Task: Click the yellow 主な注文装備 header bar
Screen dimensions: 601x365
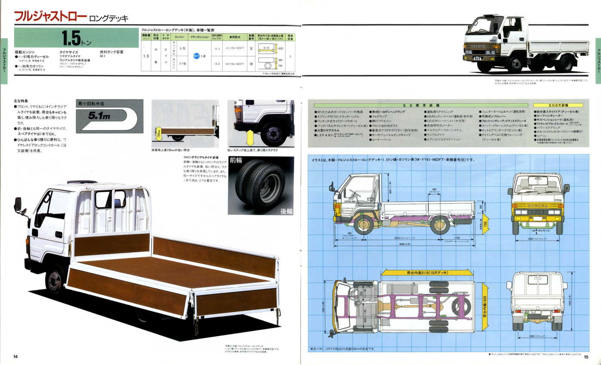Action: 558,105
